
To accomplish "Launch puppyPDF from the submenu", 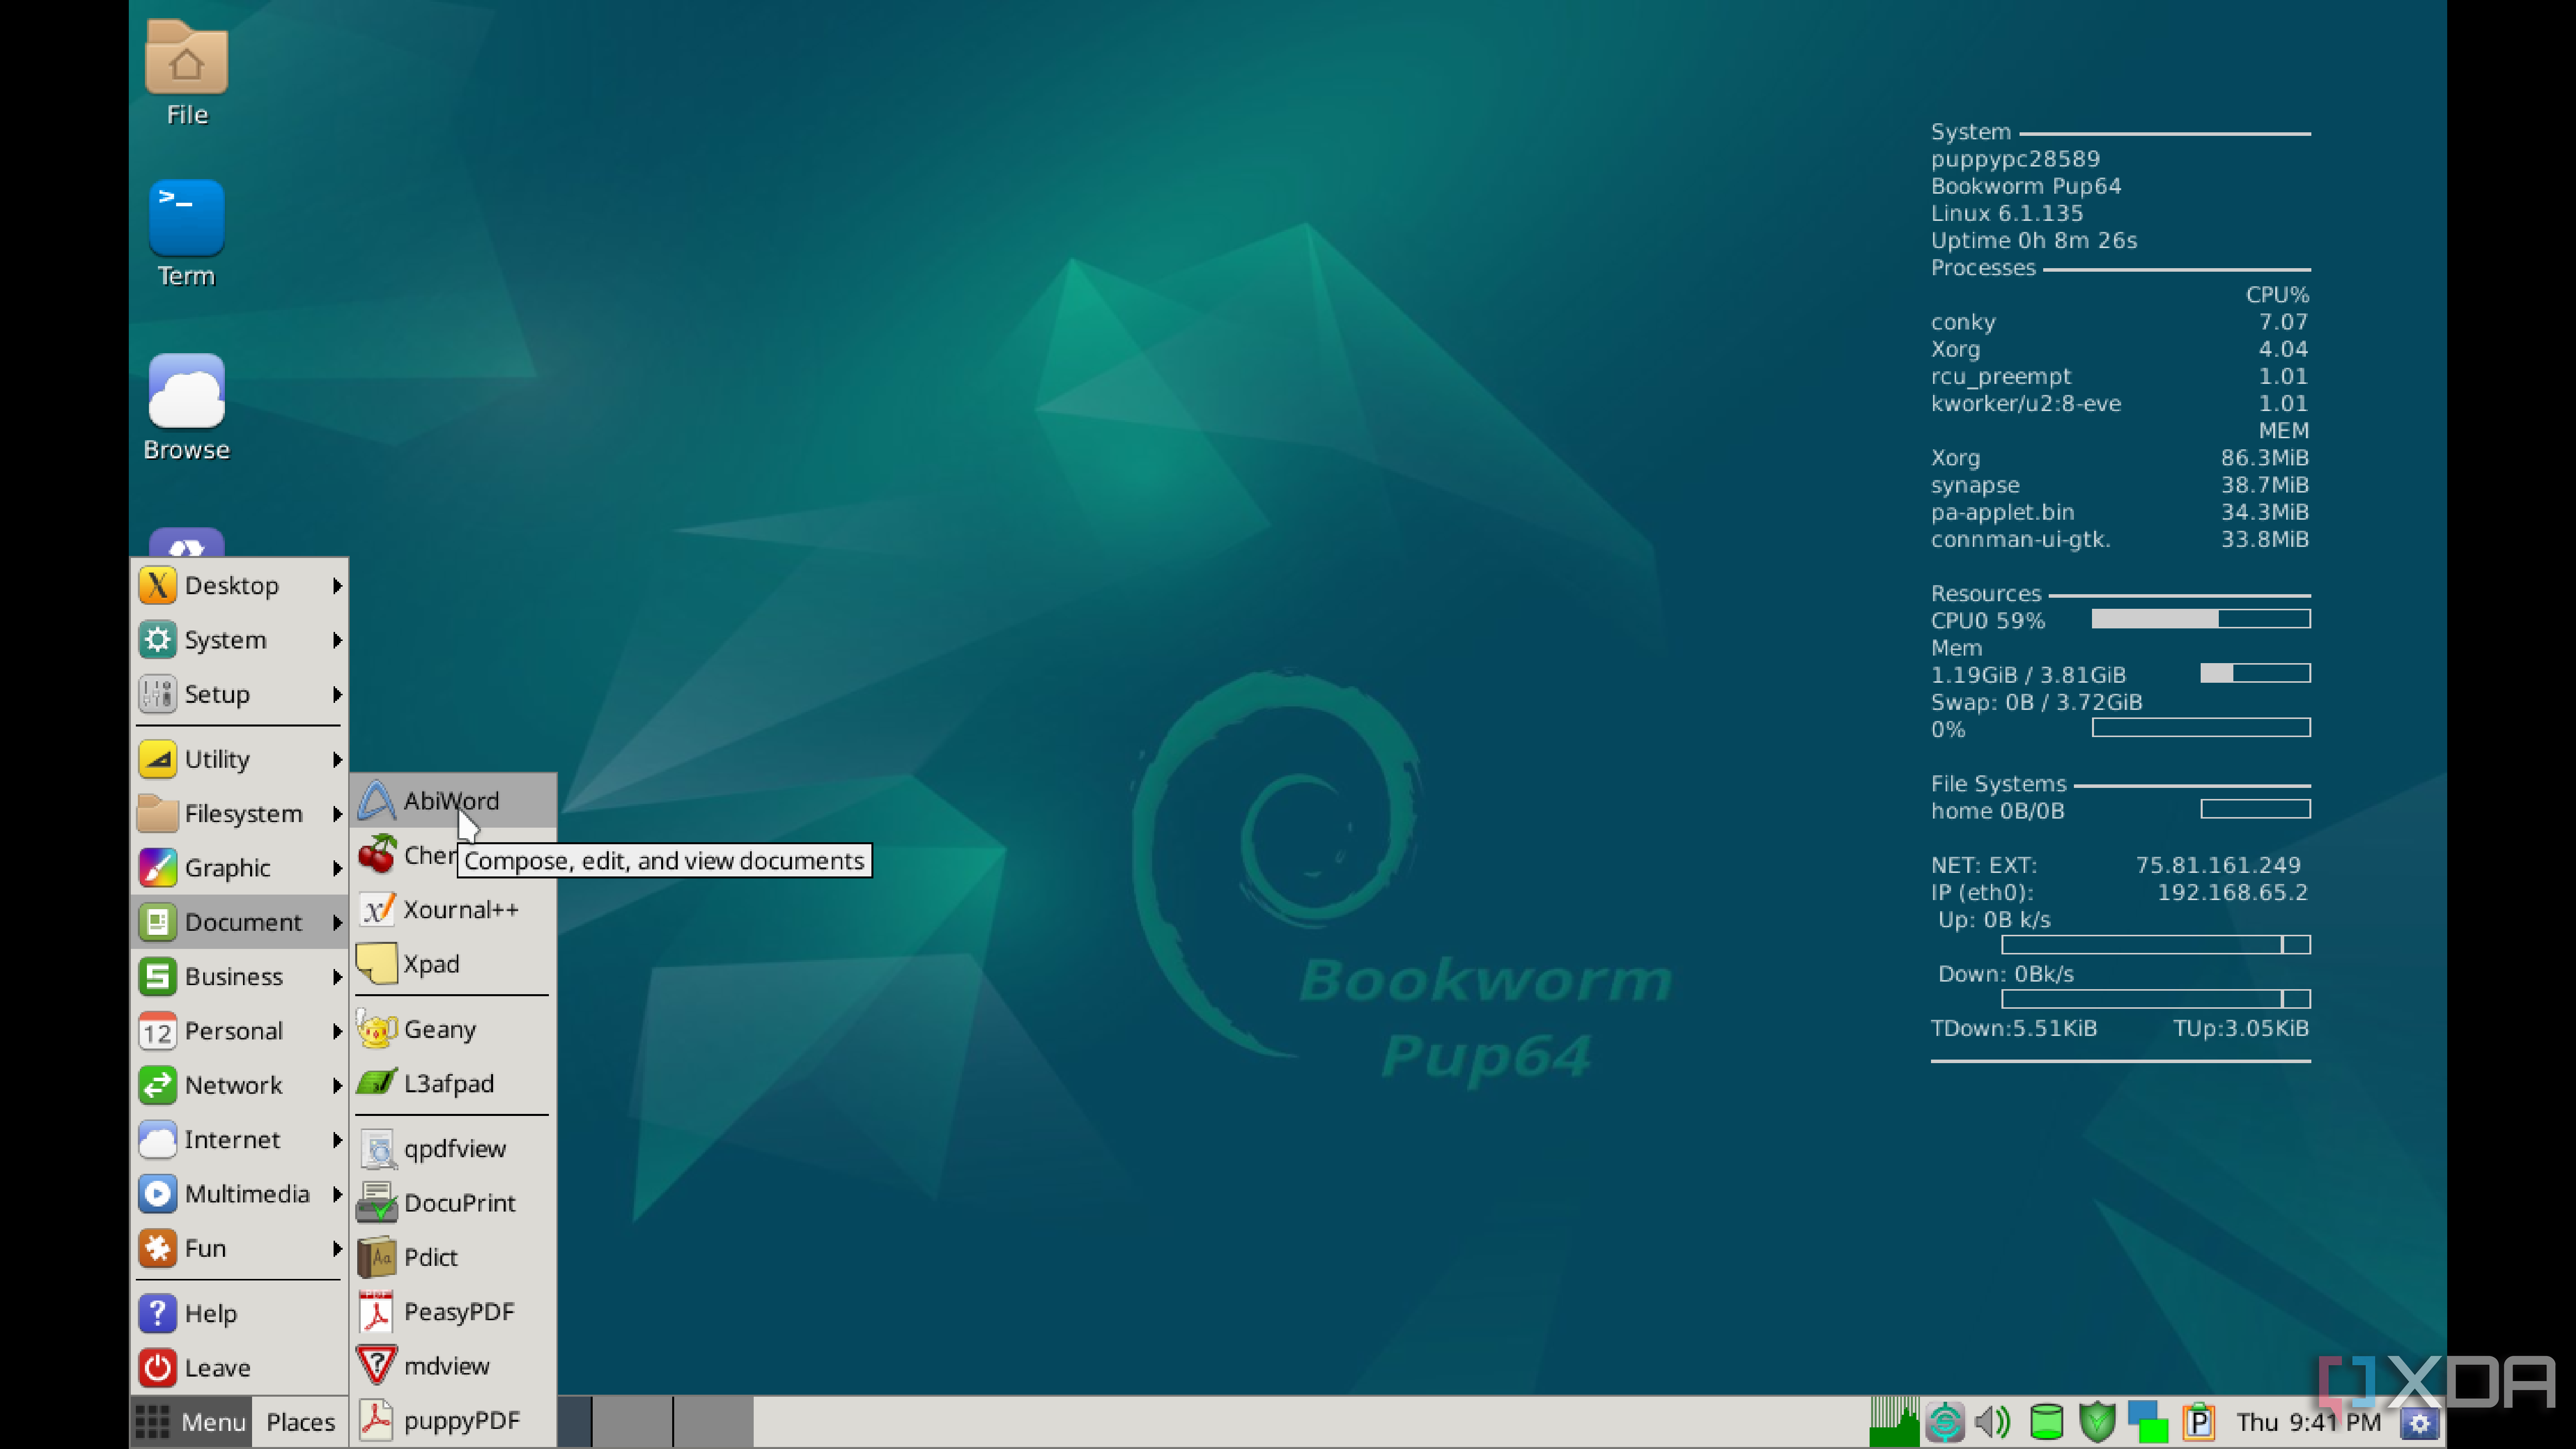I will tap(453, 1420).
